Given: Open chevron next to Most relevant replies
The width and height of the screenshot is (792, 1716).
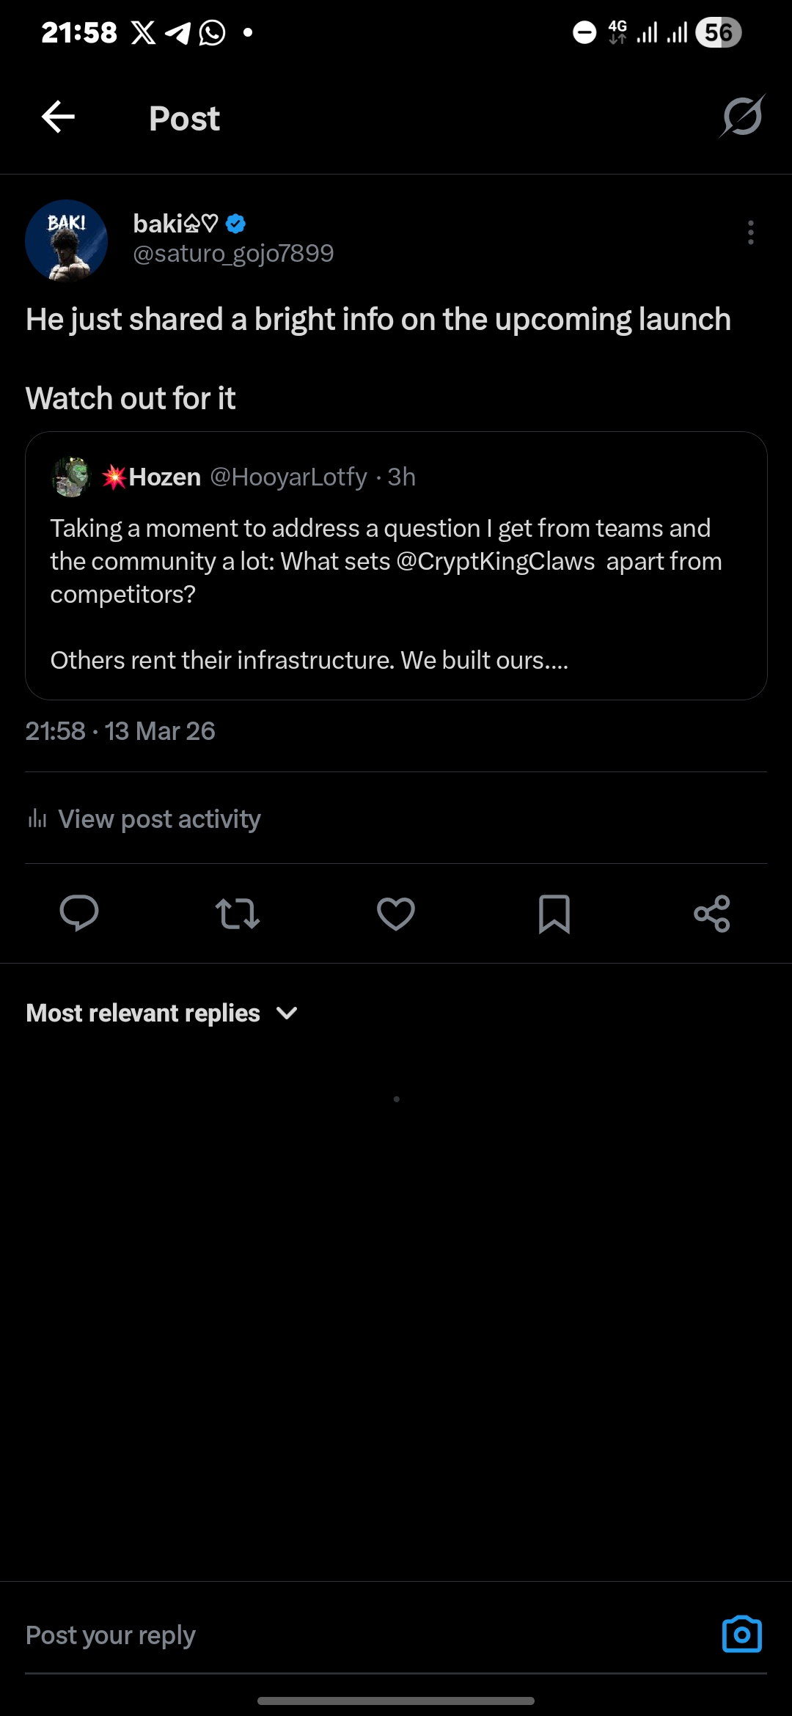Looking at the screenshot, I should click(x=287, y=1013).
